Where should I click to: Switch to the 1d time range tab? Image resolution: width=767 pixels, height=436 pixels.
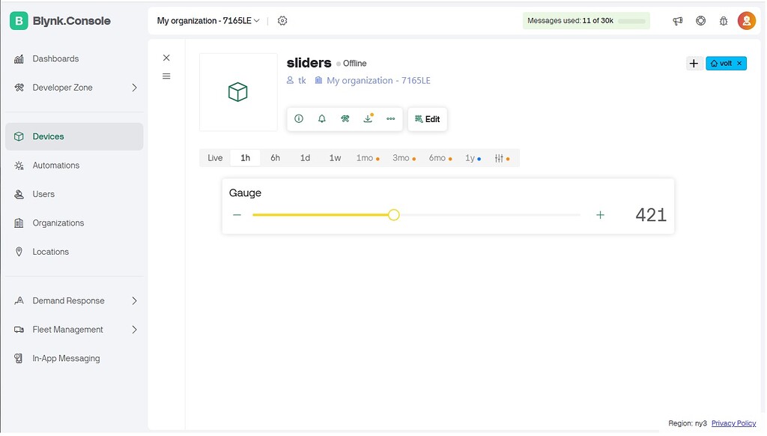point(305,157)
